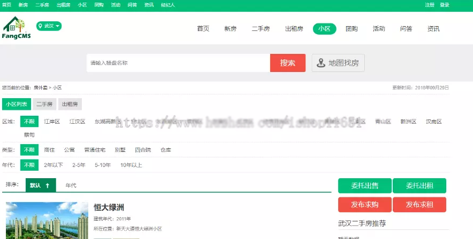This screenshot has width=473, height=239.
Task: Filter region by 江岸区
Action: 52,122
